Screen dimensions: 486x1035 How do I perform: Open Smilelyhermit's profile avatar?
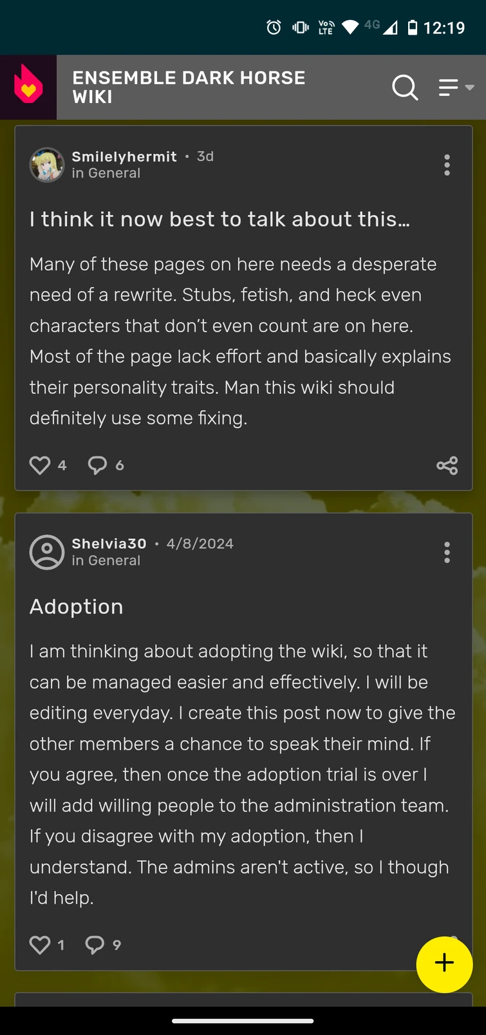point(46,165)
